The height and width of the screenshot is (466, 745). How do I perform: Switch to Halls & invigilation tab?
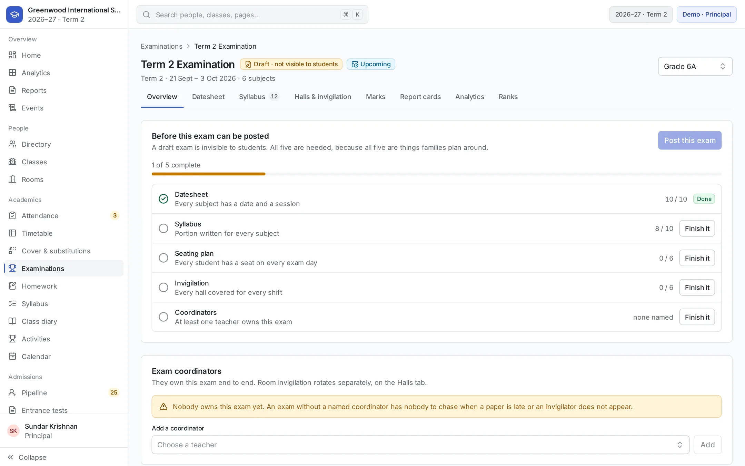tap(323, 97)
